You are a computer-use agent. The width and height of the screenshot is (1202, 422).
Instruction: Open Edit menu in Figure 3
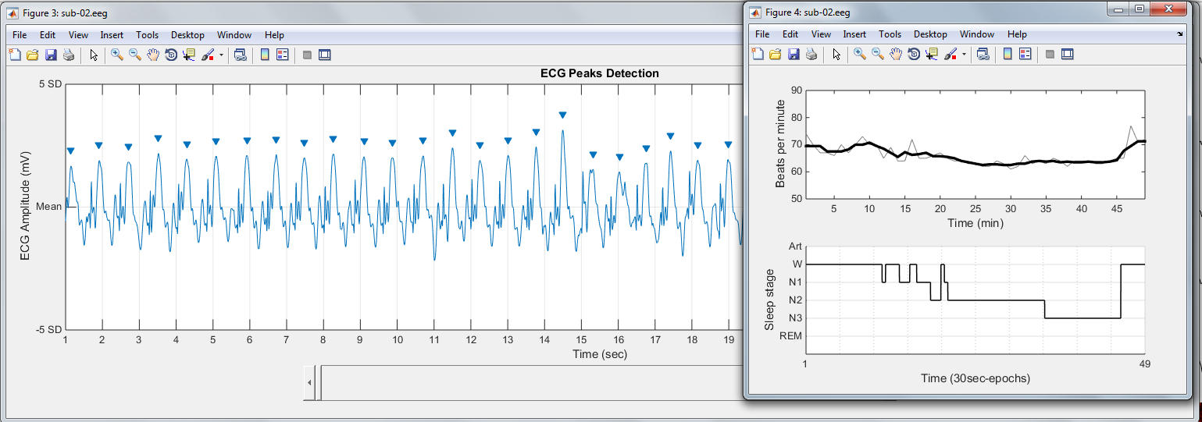48,35
